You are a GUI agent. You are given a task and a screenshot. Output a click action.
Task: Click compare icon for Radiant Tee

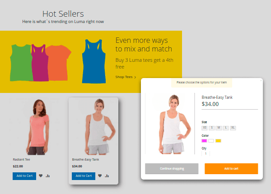pos(48,176)
